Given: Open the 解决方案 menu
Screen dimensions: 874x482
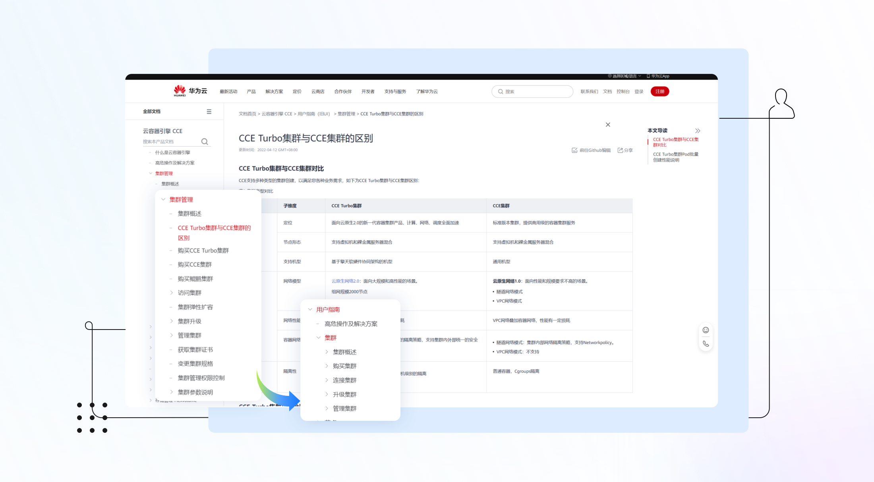Looking at the screenshot, I should pyautogui.click(x=274, y=92).
